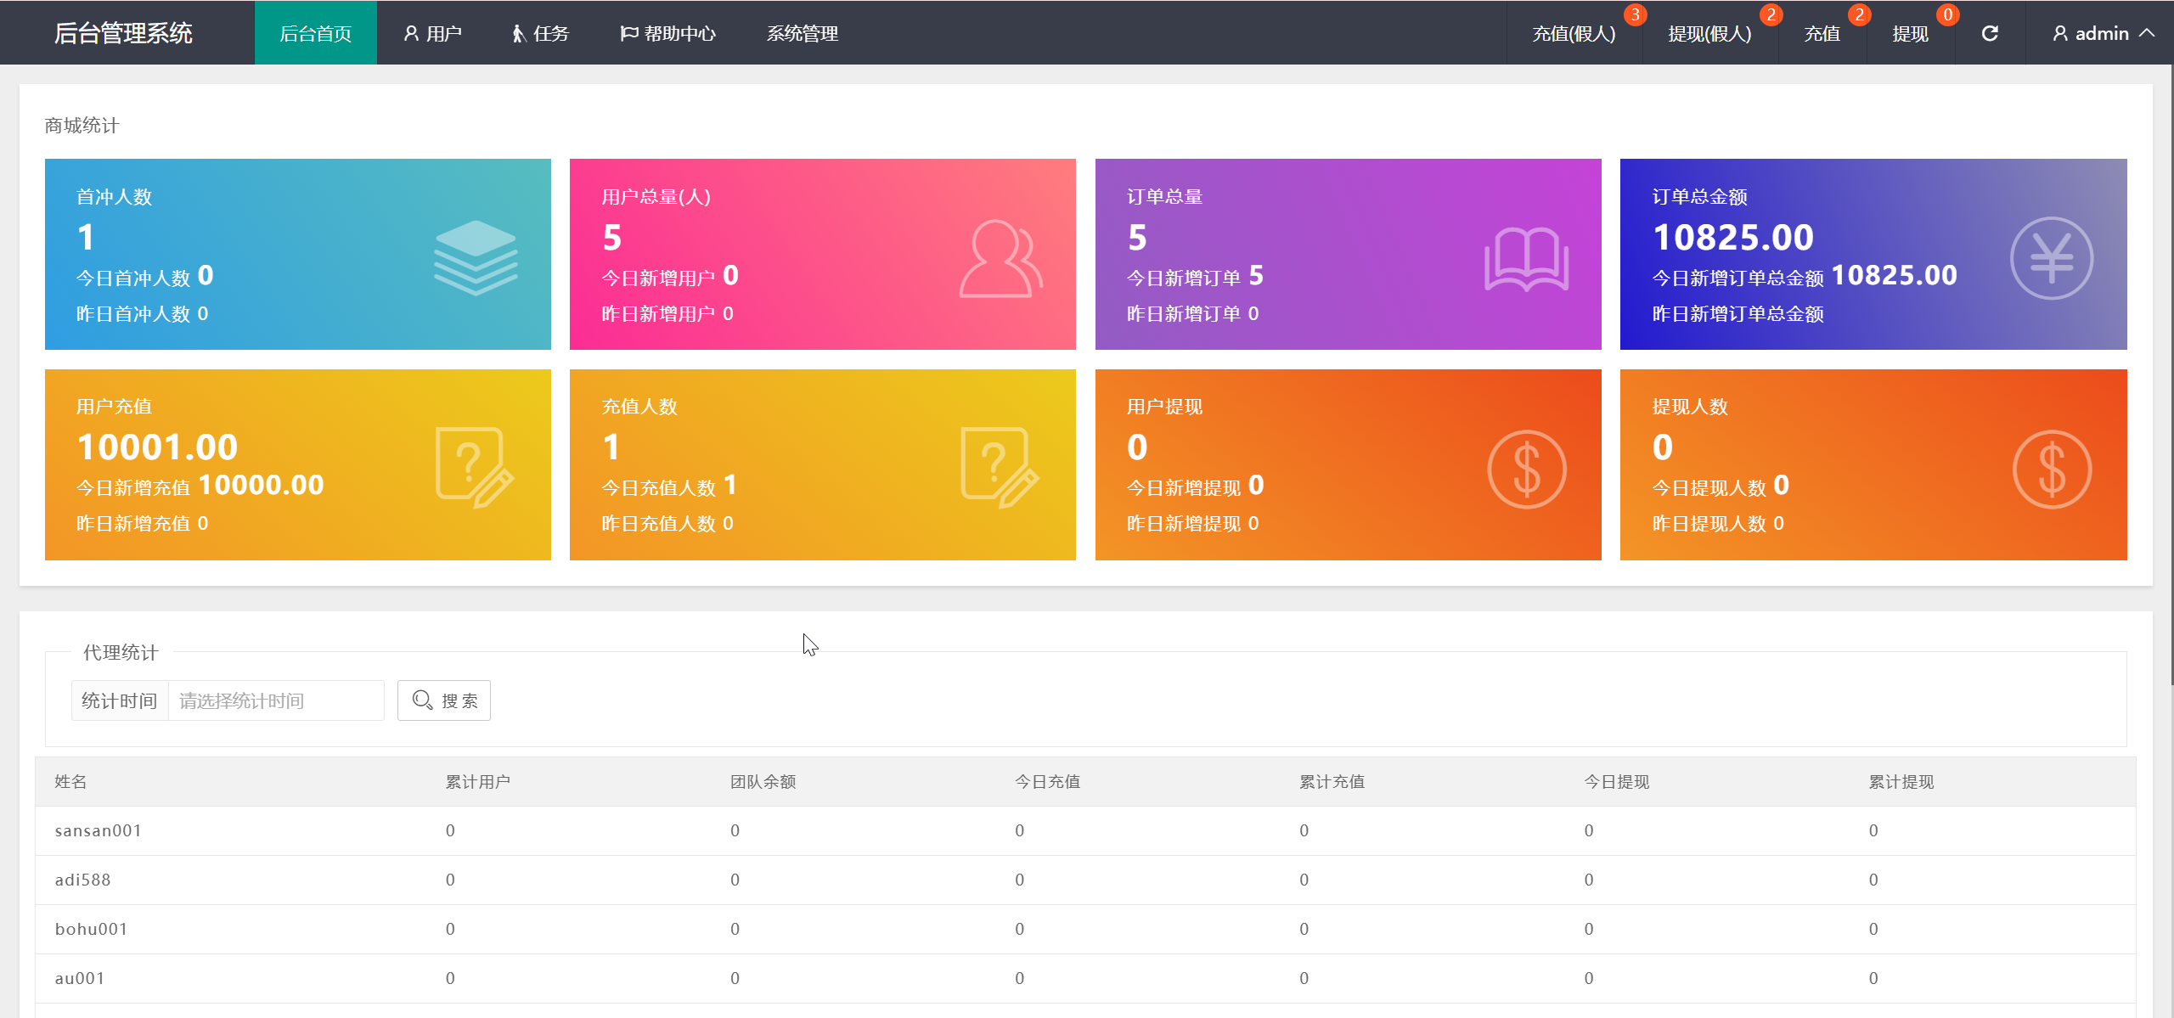Open 提现(假人) pending requests

tap(1709, 33)
